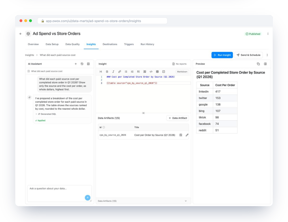Image resolution: width=288 pixels, height=222 pixels.
Task: Open the page options menu beside Published
Action: [268, 34]
